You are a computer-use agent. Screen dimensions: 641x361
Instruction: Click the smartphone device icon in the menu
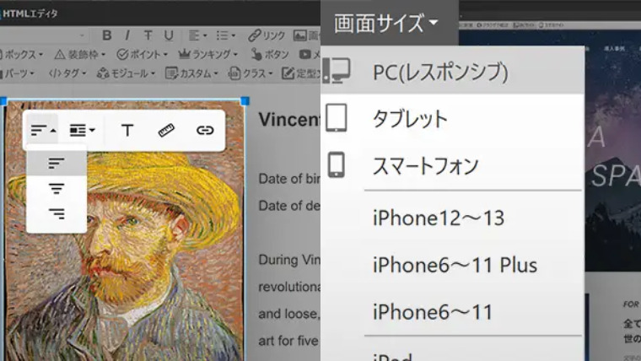click(336, 164)
